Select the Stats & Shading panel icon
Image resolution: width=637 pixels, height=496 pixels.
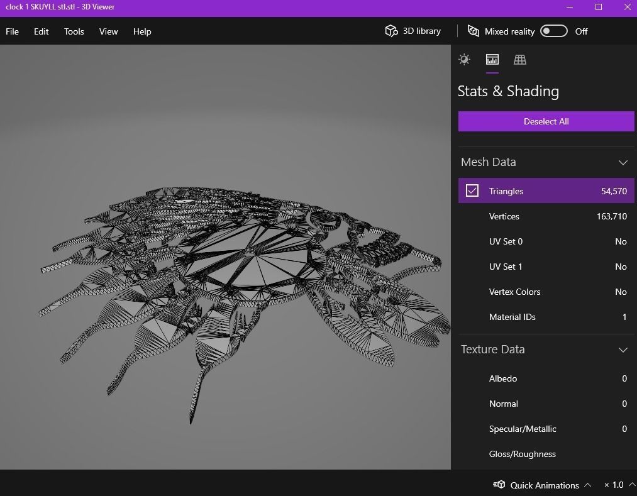(x=492, y=60)
